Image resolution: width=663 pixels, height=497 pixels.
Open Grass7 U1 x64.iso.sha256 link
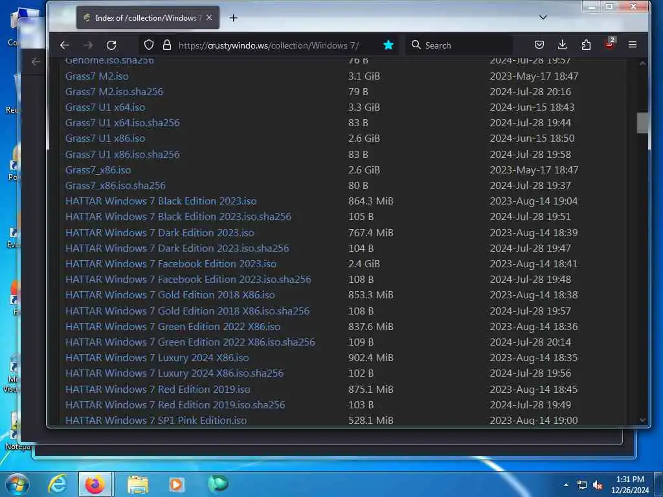[x=122, y=123]
